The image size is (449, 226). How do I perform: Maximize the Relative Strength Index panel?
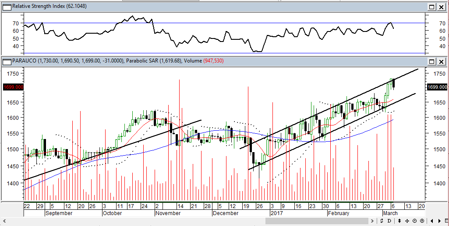tap(432, 7)
